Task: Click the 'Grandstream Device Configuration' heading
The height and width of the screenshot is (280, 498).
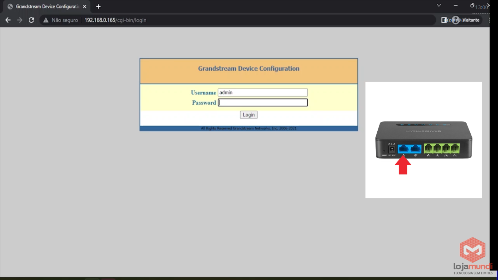Action: (249, 69)
